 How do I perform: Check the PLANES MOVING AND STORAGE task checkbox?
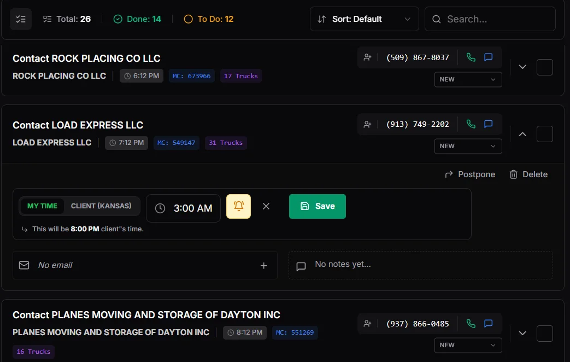coord(544,333)
